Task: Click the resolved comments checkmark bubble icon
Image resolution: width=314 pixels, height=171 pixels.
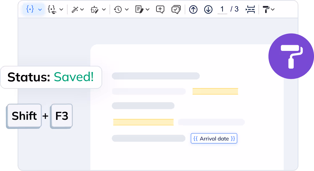Action: [x=176, y=9]
